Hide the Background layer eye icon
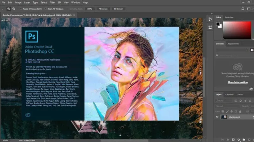The image size is (254, 142). (x=217, y=117)
